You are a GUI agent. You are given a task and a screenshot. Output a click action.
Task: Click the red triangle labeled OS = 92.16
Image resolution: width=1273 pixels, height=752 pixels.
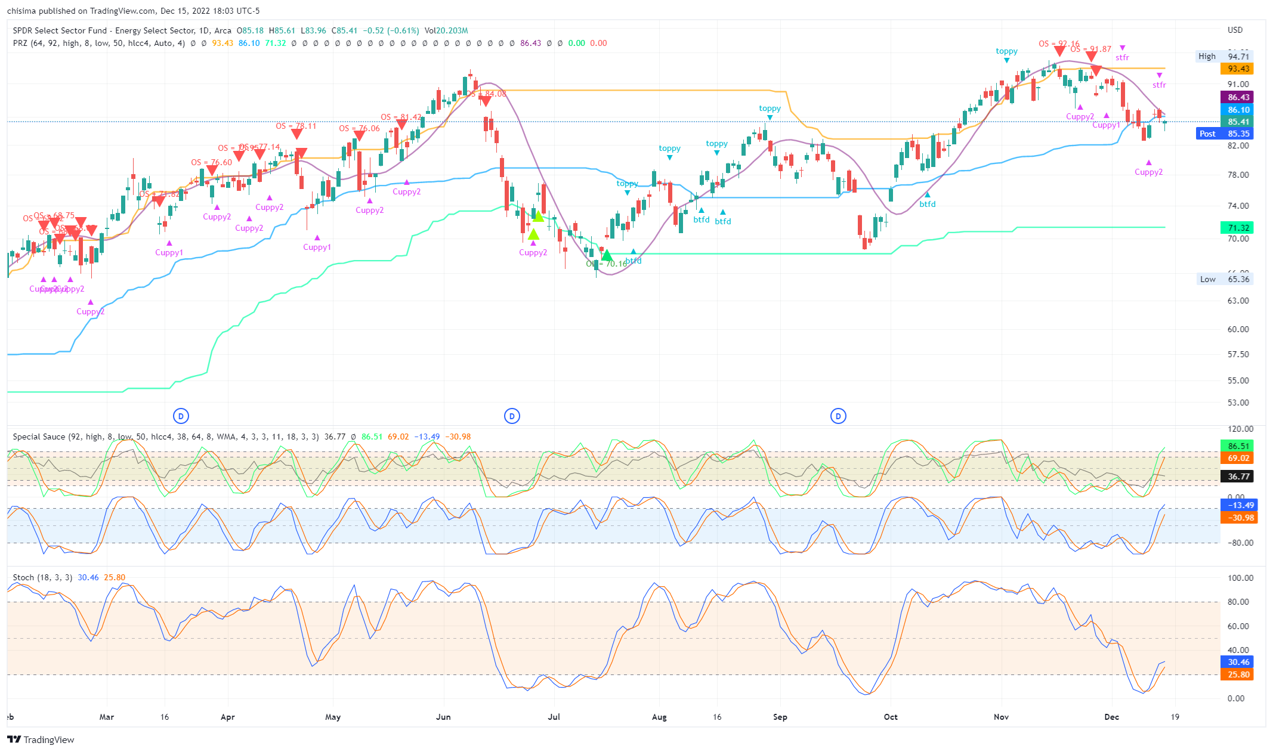click(1059, 51)
